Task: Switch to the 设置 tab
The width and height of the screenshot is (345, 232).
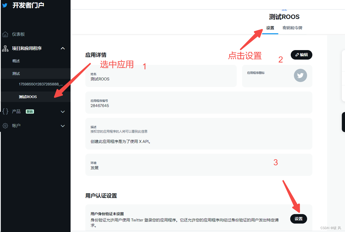Action: click(x=270, y=28)
